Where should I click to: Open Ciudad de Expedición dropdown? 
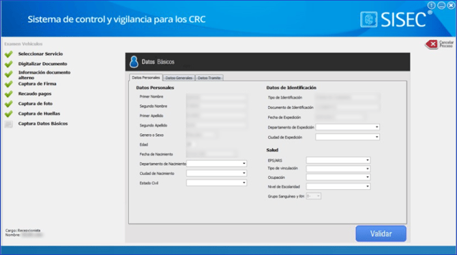(x=347, y=137)
